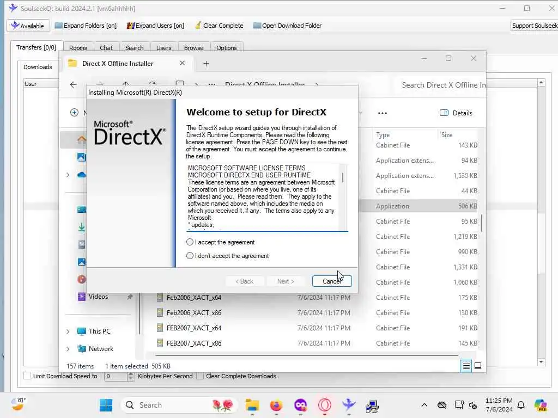Select file Feb2006_XACT_x64
This screenshot has height=418, width=558.
tap(193, 298)
